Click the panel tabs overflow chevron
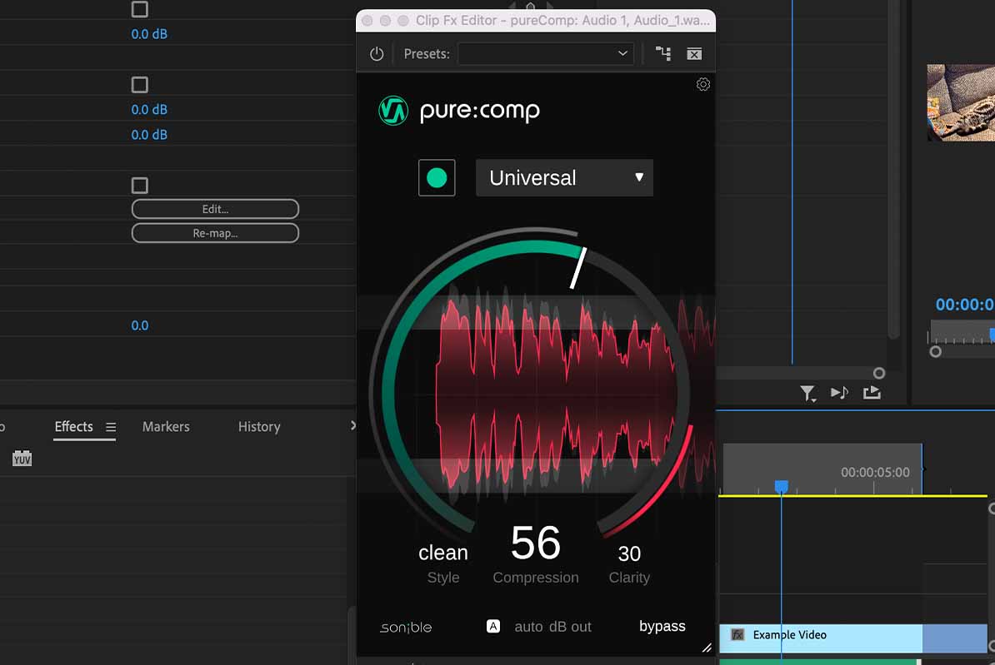This screenshot has height=665, width=995. [352, 426]
